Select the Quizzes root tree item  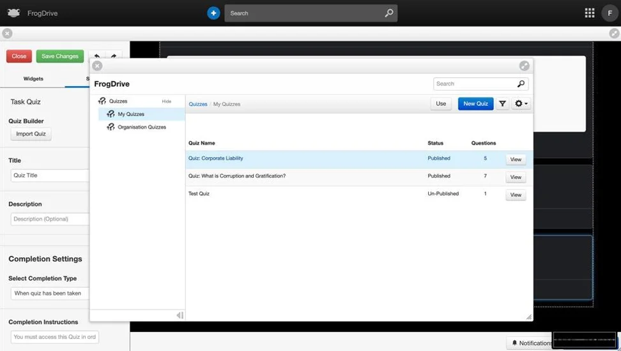[118, 101]
